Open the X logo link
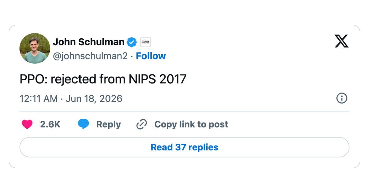The height and width of the screenshot is (193, 369). coord(342,41)
